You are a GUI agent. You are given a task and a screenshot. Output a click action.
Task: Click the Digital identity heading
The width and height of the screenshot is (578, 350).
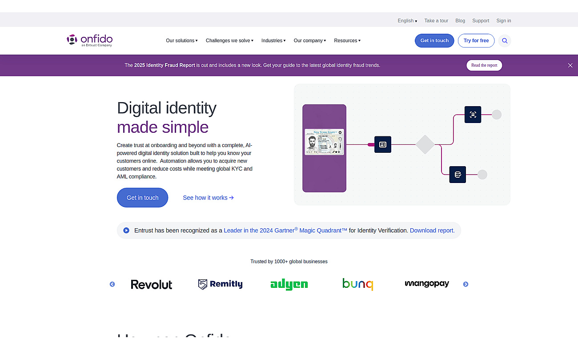coord(167,108)
